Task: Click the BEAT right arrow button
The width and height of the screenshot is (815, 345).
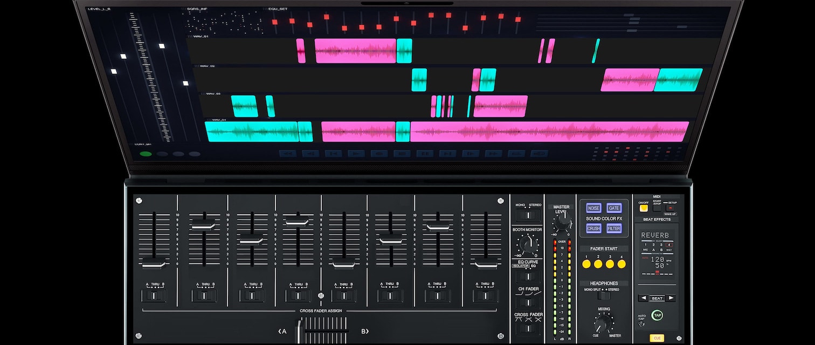Action: [x=671, y=298]
